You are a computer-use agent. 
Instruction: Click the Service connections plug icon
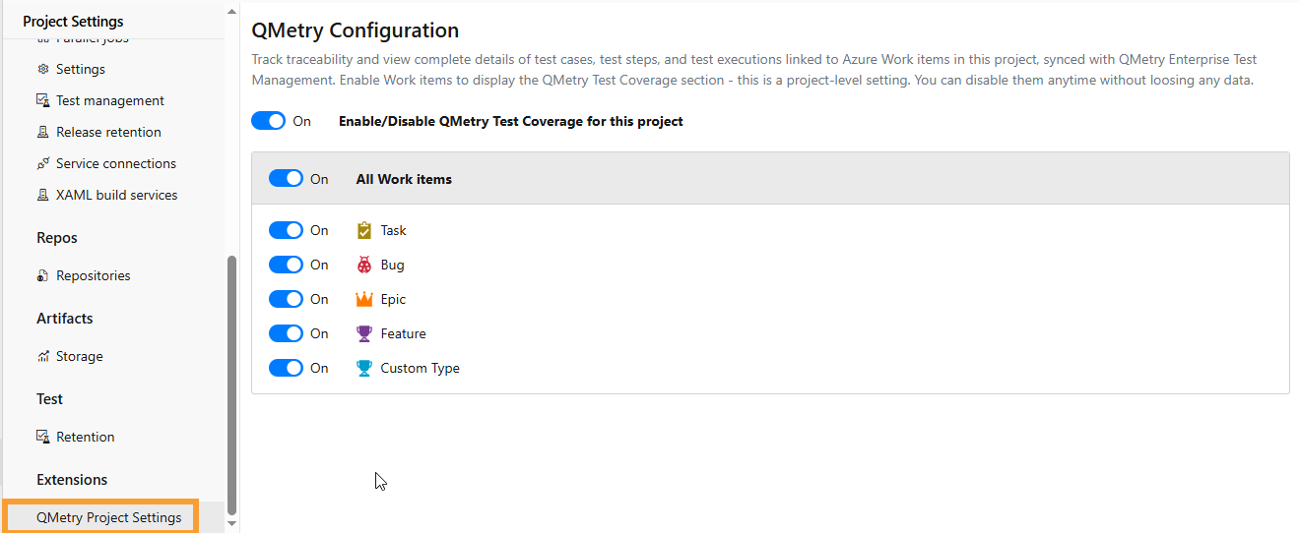click(42, 163)
